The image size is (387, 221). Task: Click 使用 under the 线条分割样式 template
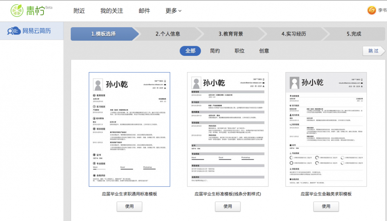[x=228, y=206]
